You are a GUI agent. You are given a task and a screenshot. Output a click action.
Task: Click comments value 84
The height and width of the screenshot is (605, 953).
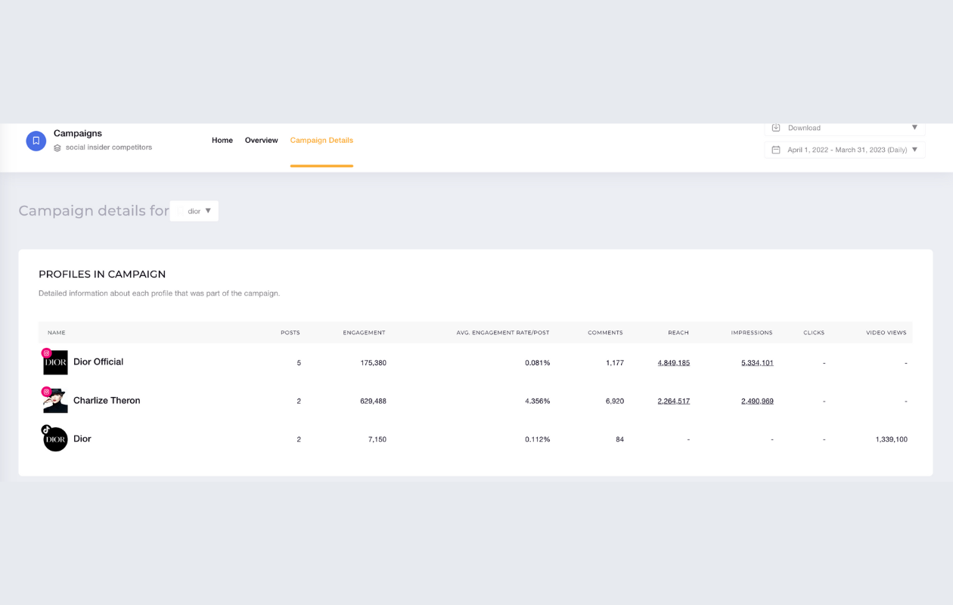tap(619, 439)
